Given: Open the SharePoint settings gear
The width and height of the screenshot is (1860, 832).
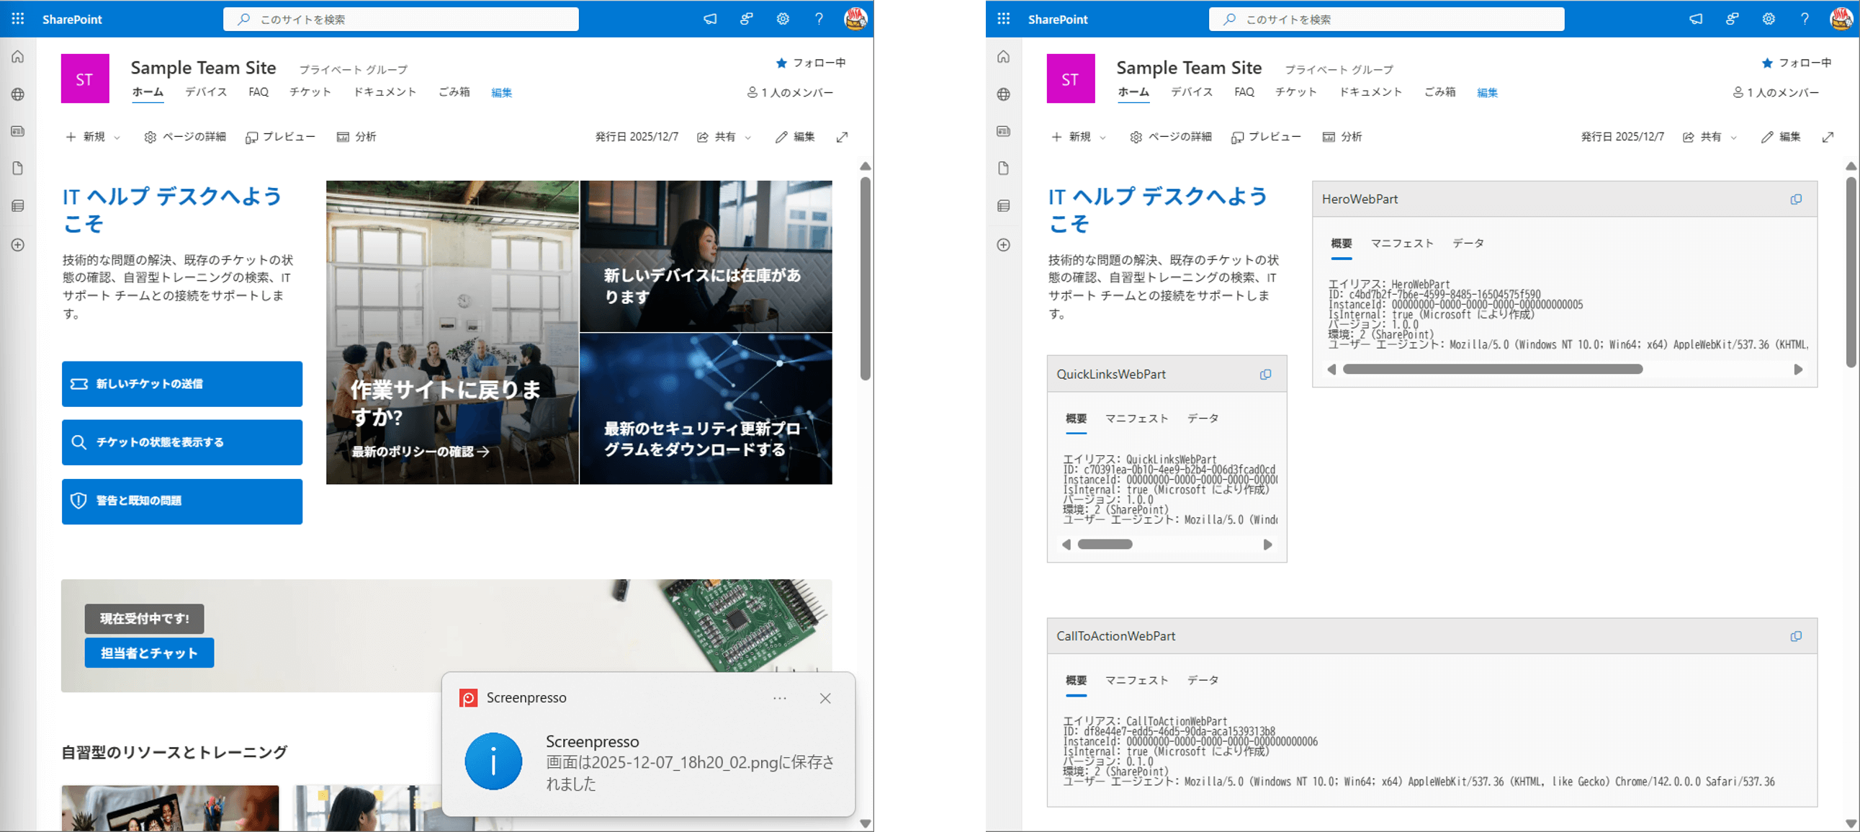Looking at the screenshot, I should (x=783, y=19).
